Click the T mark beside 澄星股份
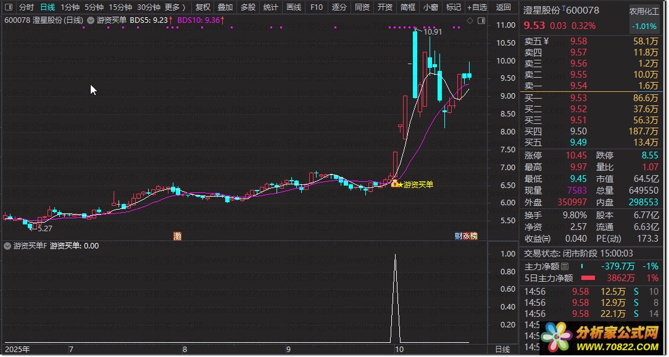Image resolution: width=669 pixels, height=357 pixels. (x=564, y=7)
